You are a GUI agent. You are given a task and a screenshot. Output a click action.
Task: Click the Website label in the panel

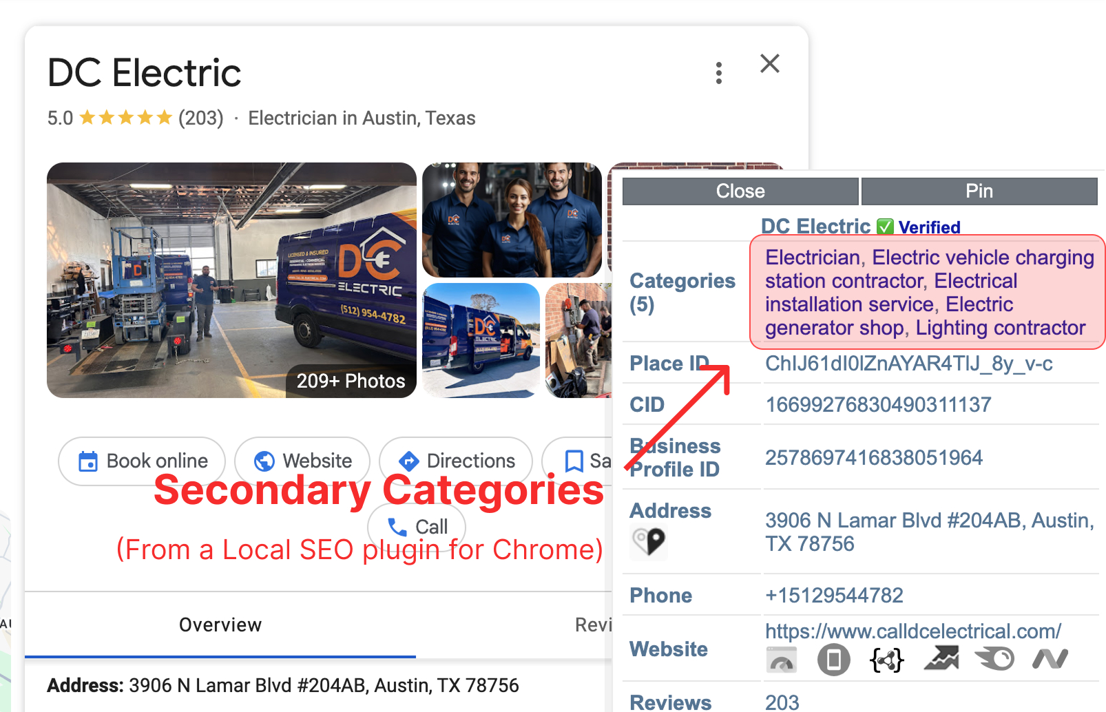click(668, 649)
